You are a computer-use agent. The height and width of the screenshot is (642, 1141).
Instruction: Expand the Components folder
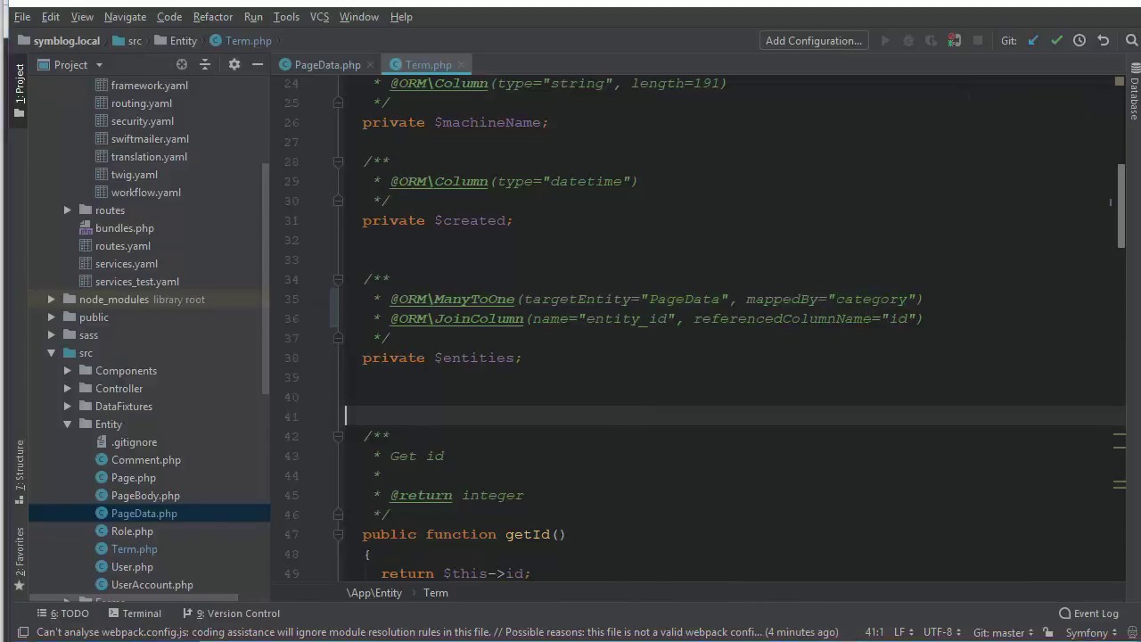[68, 370]
